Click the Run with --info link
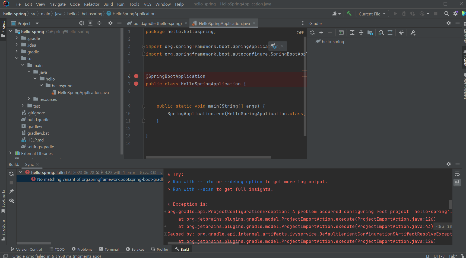466x258 pixels. point(193,182)
